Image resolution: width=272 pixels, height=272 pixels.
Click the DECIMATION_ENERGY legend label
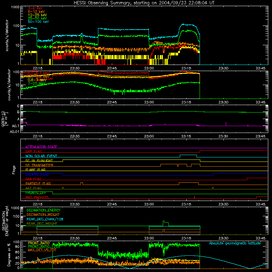(x=44, y=210)
